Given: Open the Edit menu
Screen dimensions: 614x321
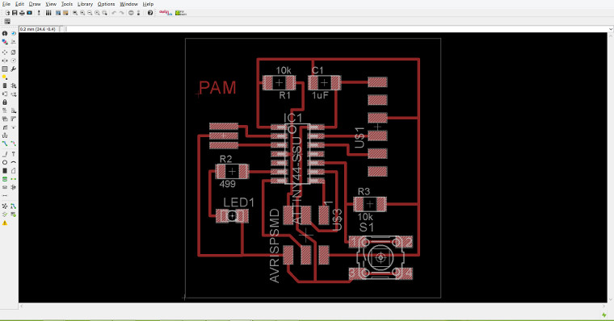Looking at the screenshot, I should [19, 4].
